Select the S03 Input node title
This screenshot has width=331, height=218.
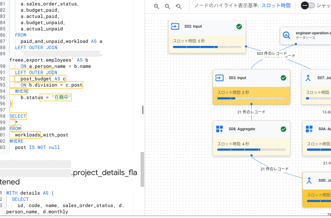pyautogui.click(x=237, y=78)
